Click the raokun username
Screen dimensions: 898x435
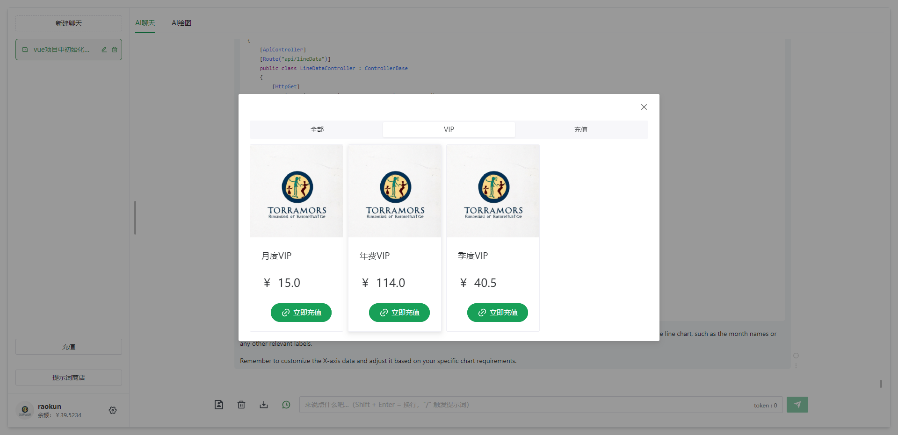point(50,406)
